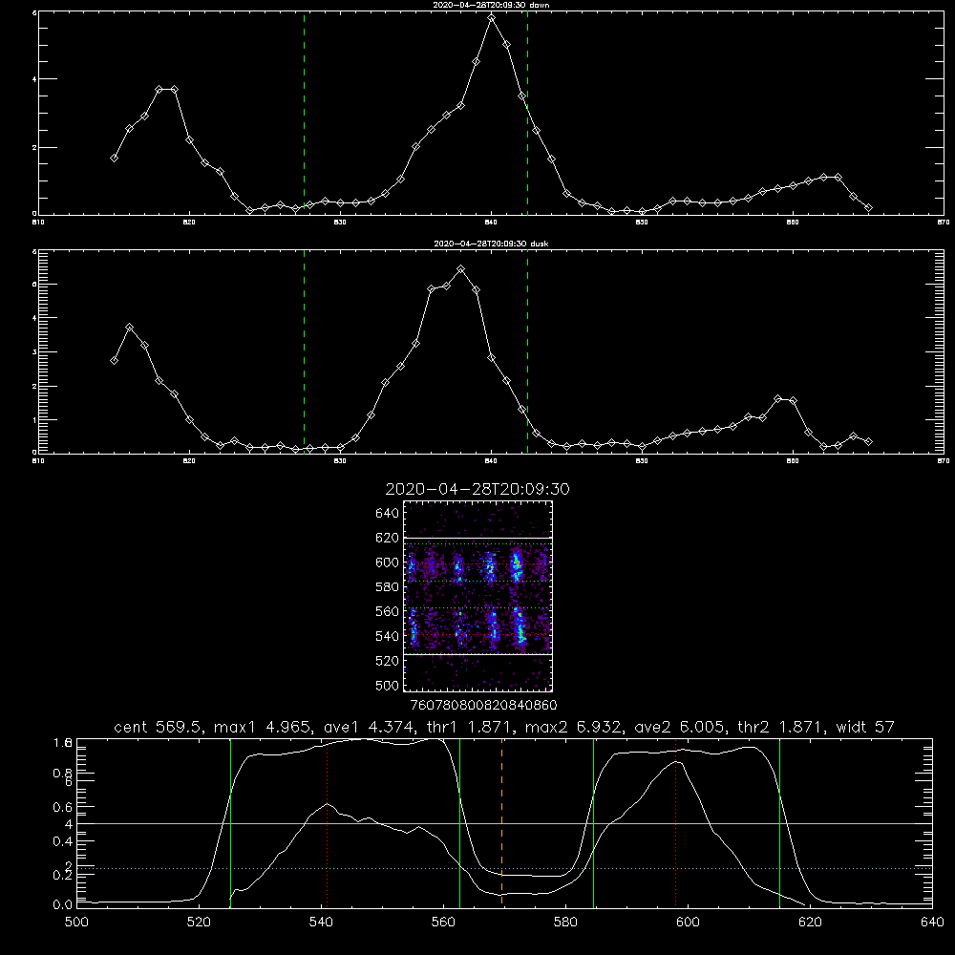Viewport: 955px width, 955px height.
Task: Select the solid green line near 585 in the profile plot
Action: (593, 823)
